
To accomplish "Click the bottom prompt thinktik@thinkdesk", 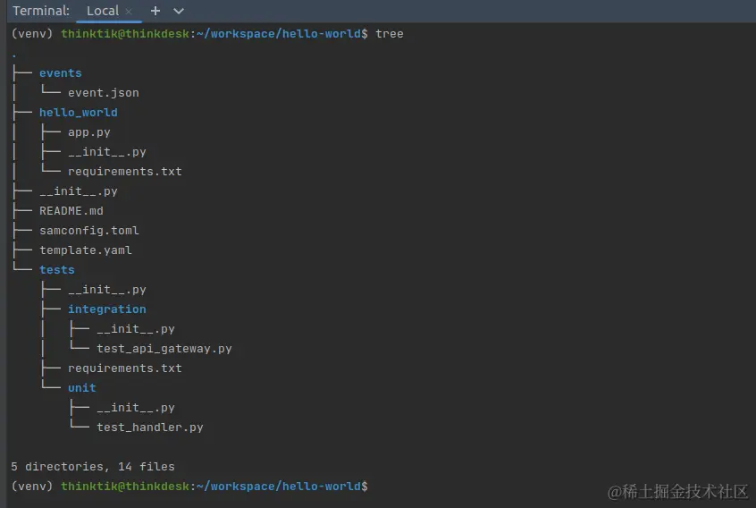I will click(x=125, y=487).
